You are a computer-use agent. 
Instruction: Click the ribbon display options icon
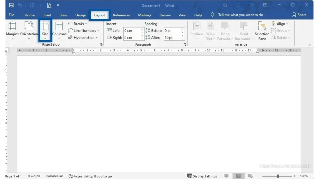[265, 5]
